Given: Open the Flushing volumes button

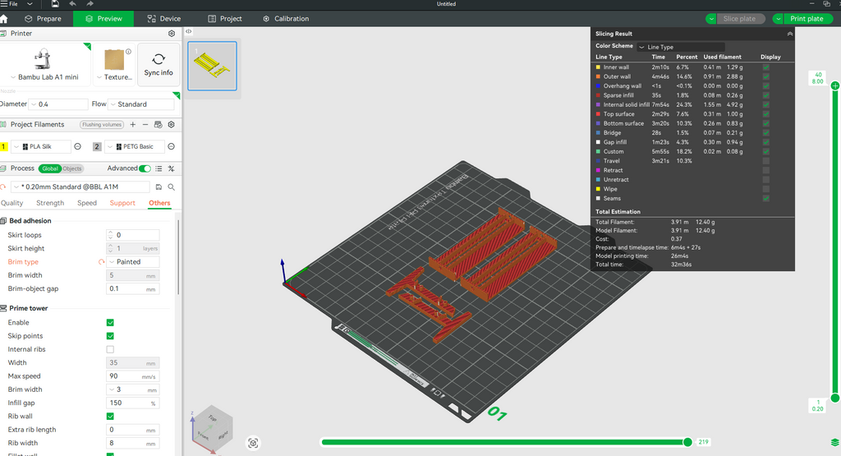Looking at the screenshot, I should [x=102, y=125].
